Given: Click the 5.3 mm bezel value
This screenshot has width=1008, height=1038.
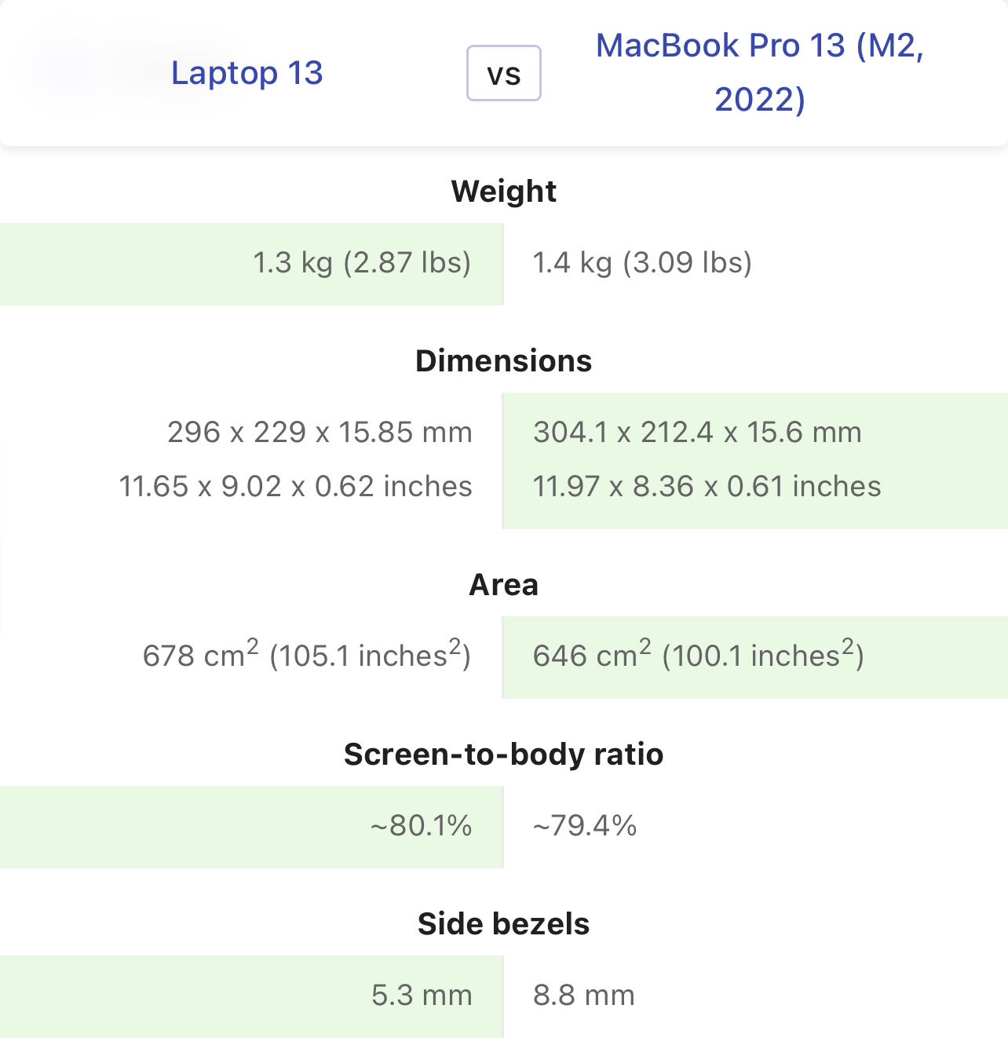Looking at the screenshot, I should pyautogui.click(x=422, y=996).
